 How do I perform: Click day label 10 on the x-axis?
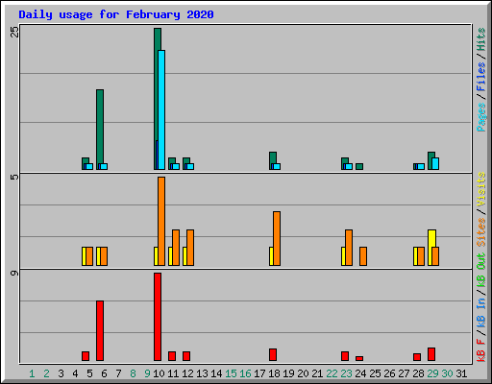coord(159,373)
